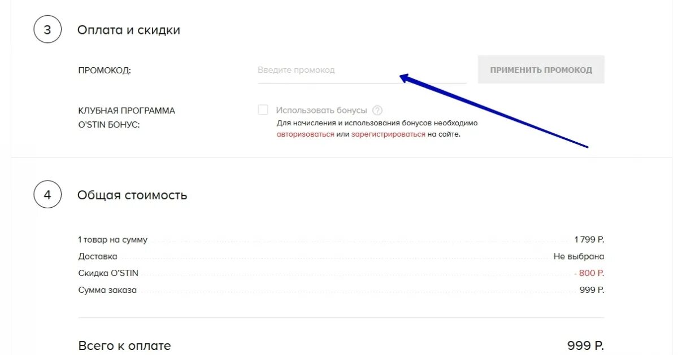The image size is (678, 355).
Task: Click the red - 800 Р. discount value
Action: coord(589,273)
